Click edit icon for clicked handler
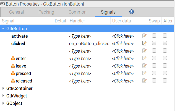This screenshot has width=175, height=111. (x=144, y=43)
